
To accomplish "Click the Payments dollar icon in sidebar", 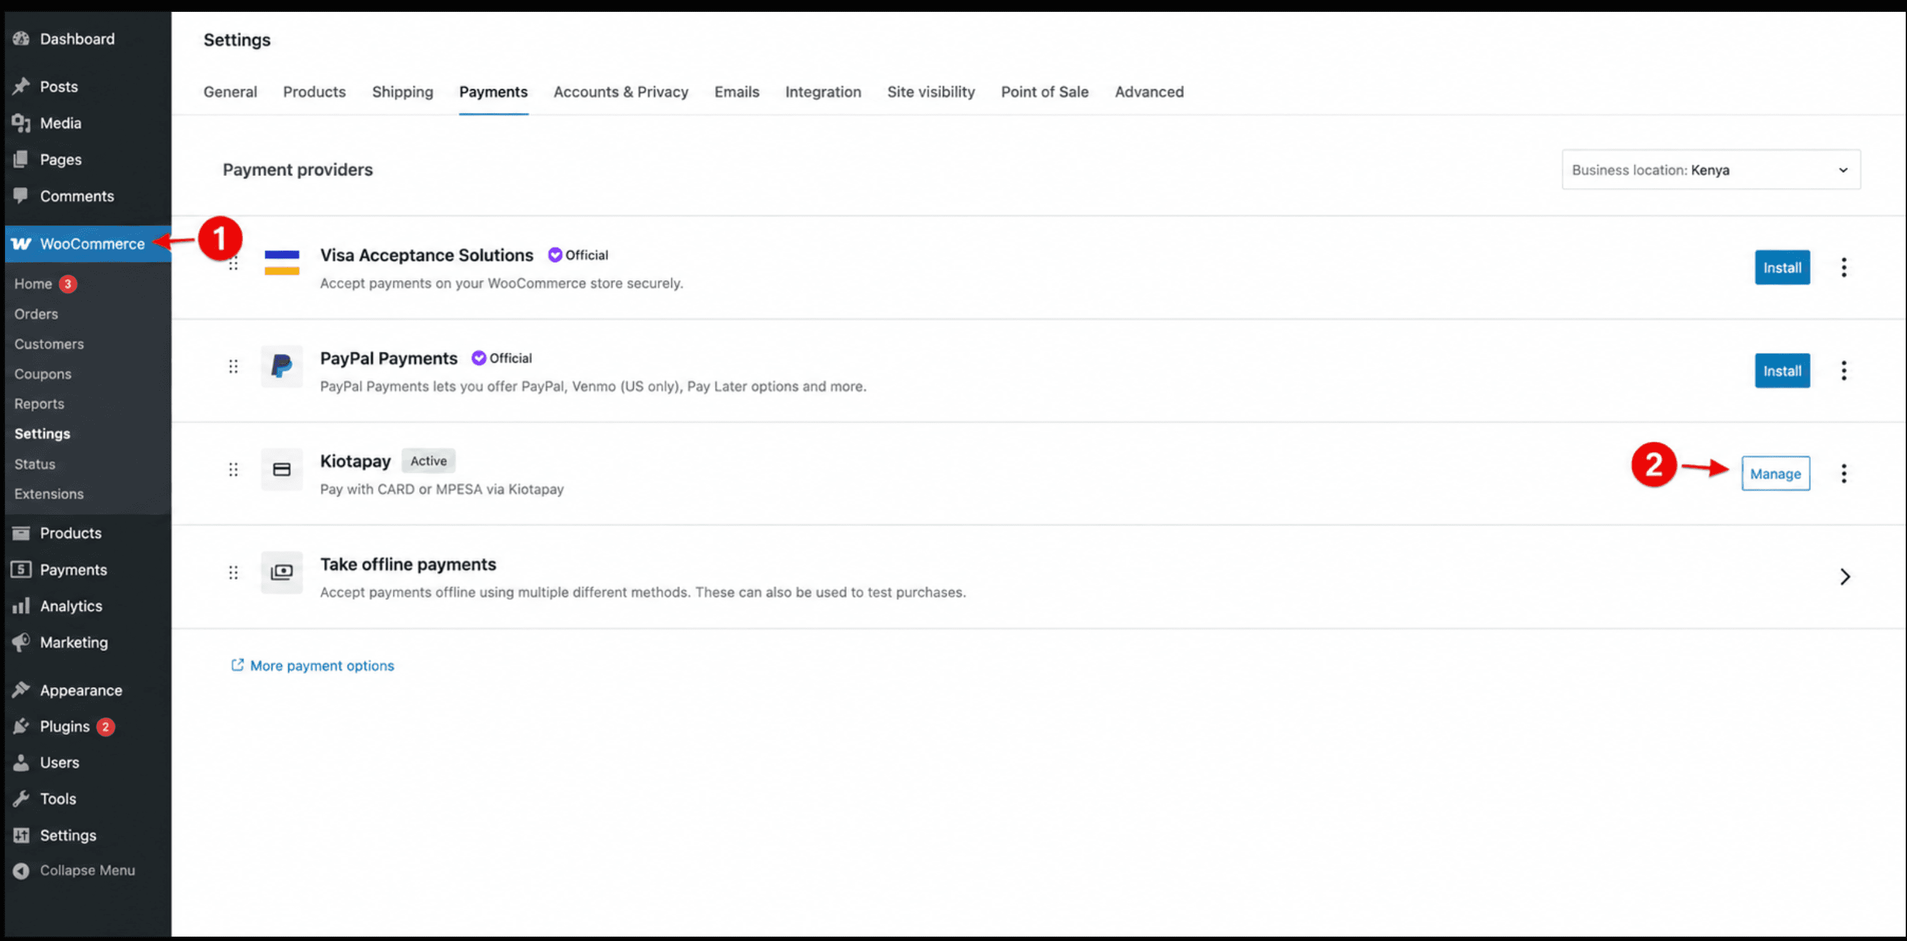I will [x=21, y=569].
